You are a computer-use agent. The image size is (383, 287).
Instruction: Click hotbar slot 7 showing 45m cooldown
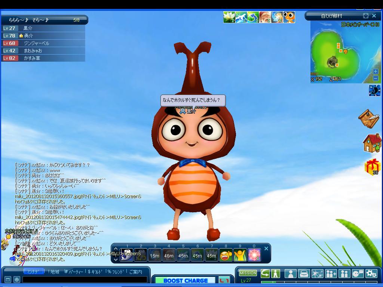tap(212, 255)
